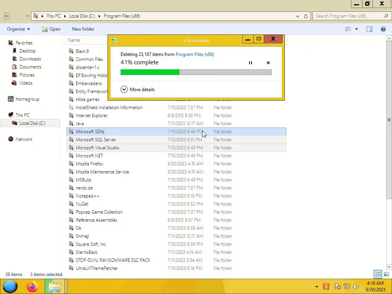
Task: Open the view options dropdown arrow
Action: 356,29
